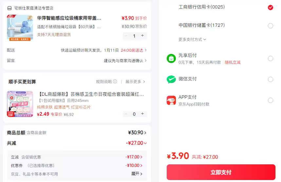Click the info icon next to 规则说明
Screen dimensions: 281x182
click(115, 82)
